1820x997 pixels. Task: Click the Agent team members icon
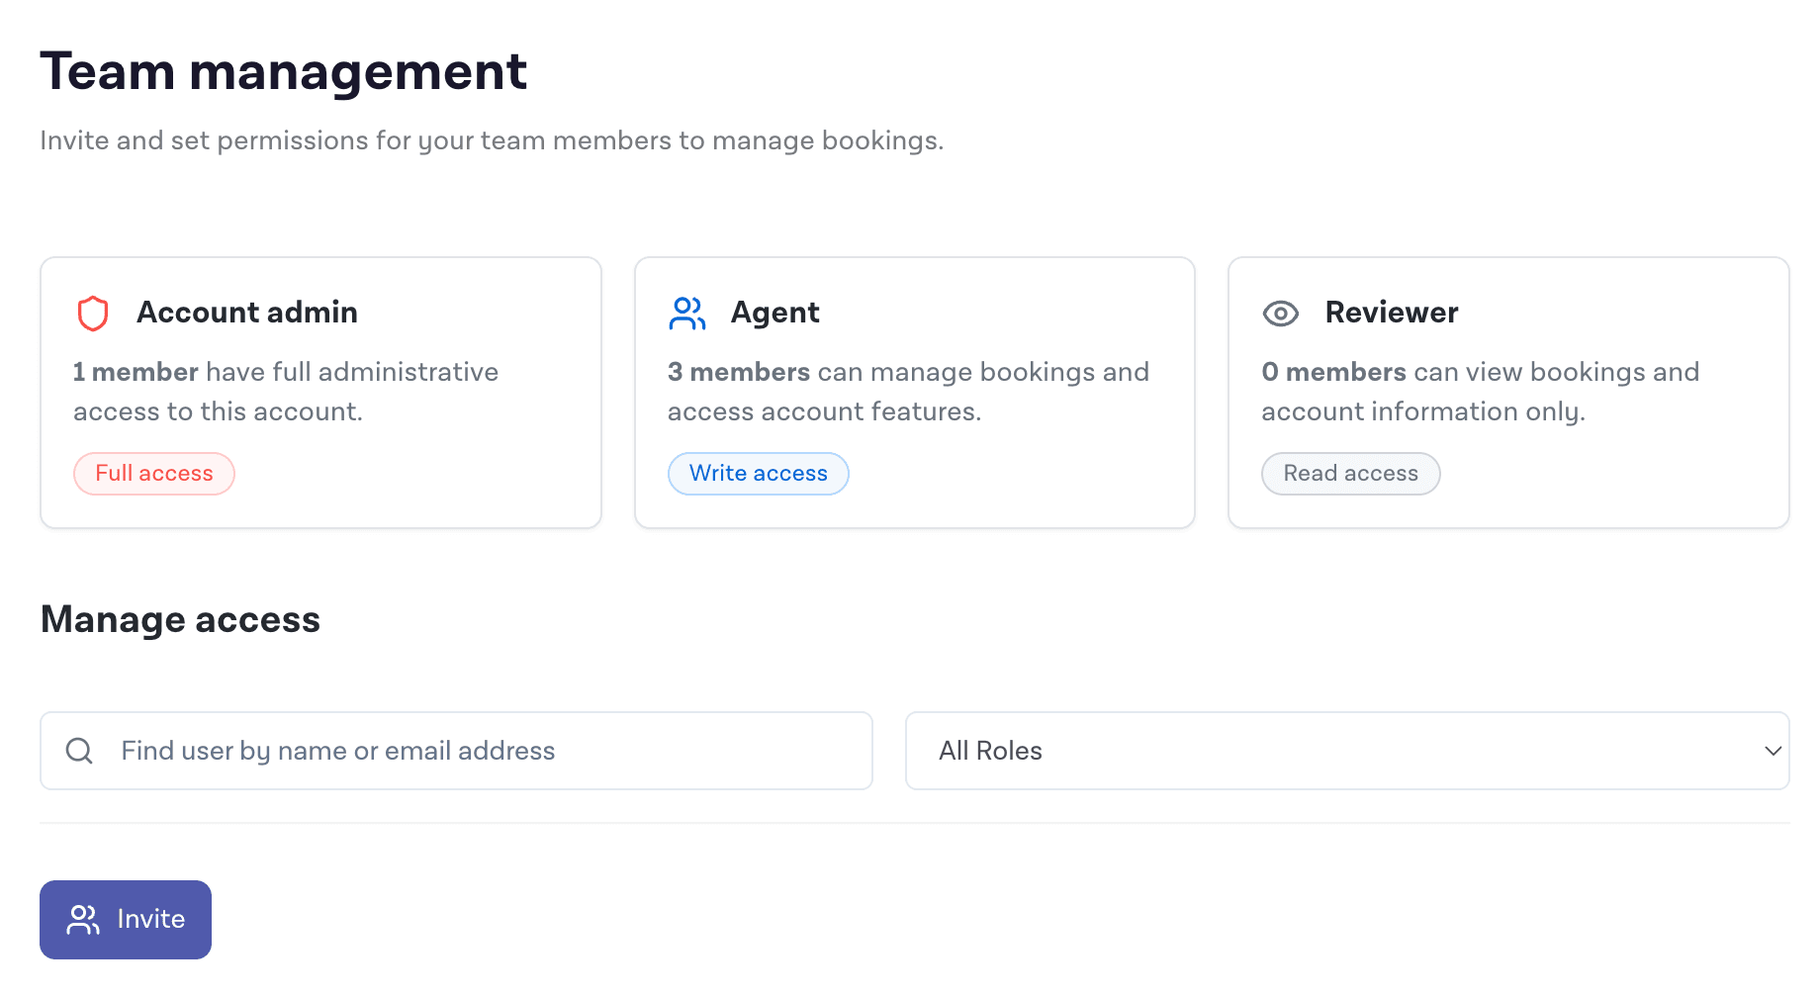point(686,313)
